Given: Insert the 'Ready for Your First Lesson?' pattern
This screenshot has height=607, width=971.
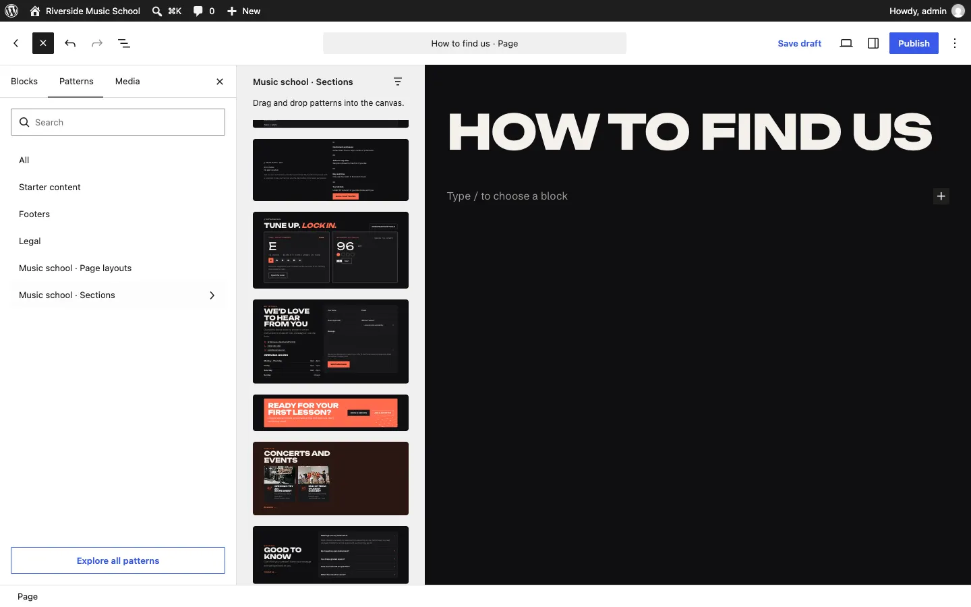Looking at the screenshot, I should coord(330,413).
